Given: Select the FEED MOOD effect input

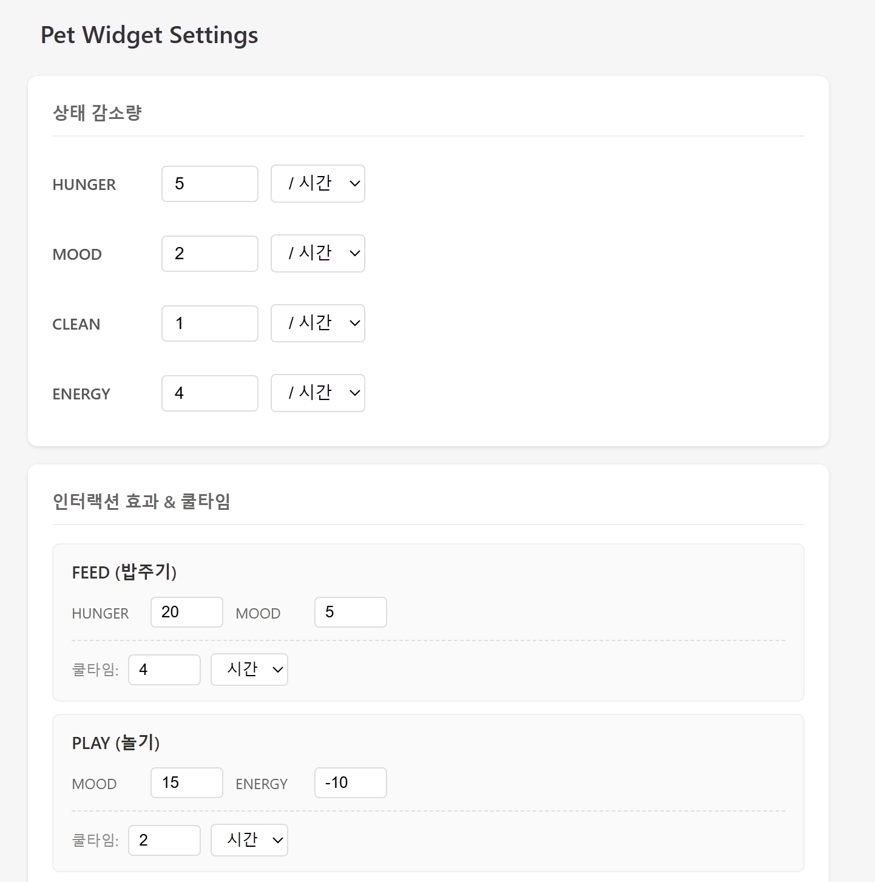Looking at the screenshot, I should tap(350, 612).
